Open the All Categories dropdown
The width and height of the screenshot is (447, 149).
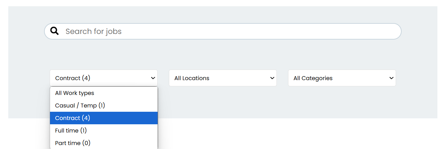342,78
